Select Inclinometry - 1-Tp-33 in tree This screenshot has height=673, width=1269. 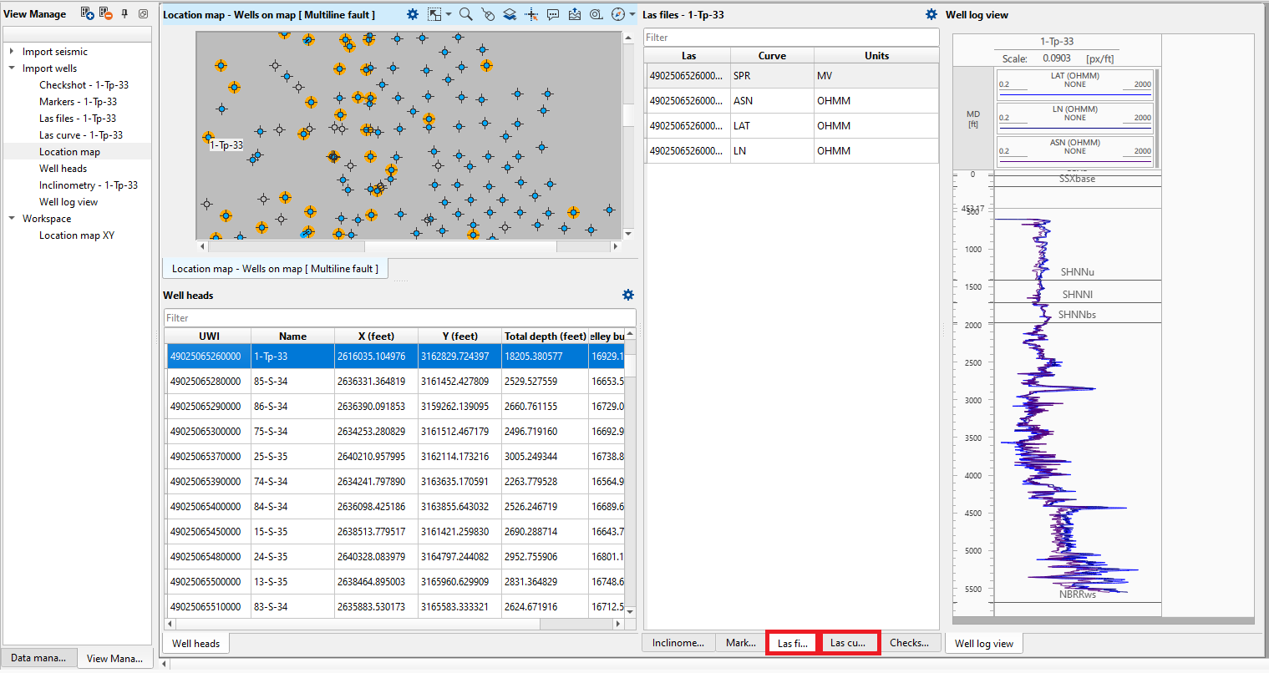tap(88, 185)
